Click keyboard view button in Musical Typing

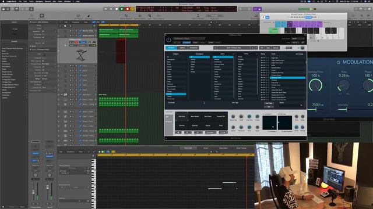tap(263, 17)
